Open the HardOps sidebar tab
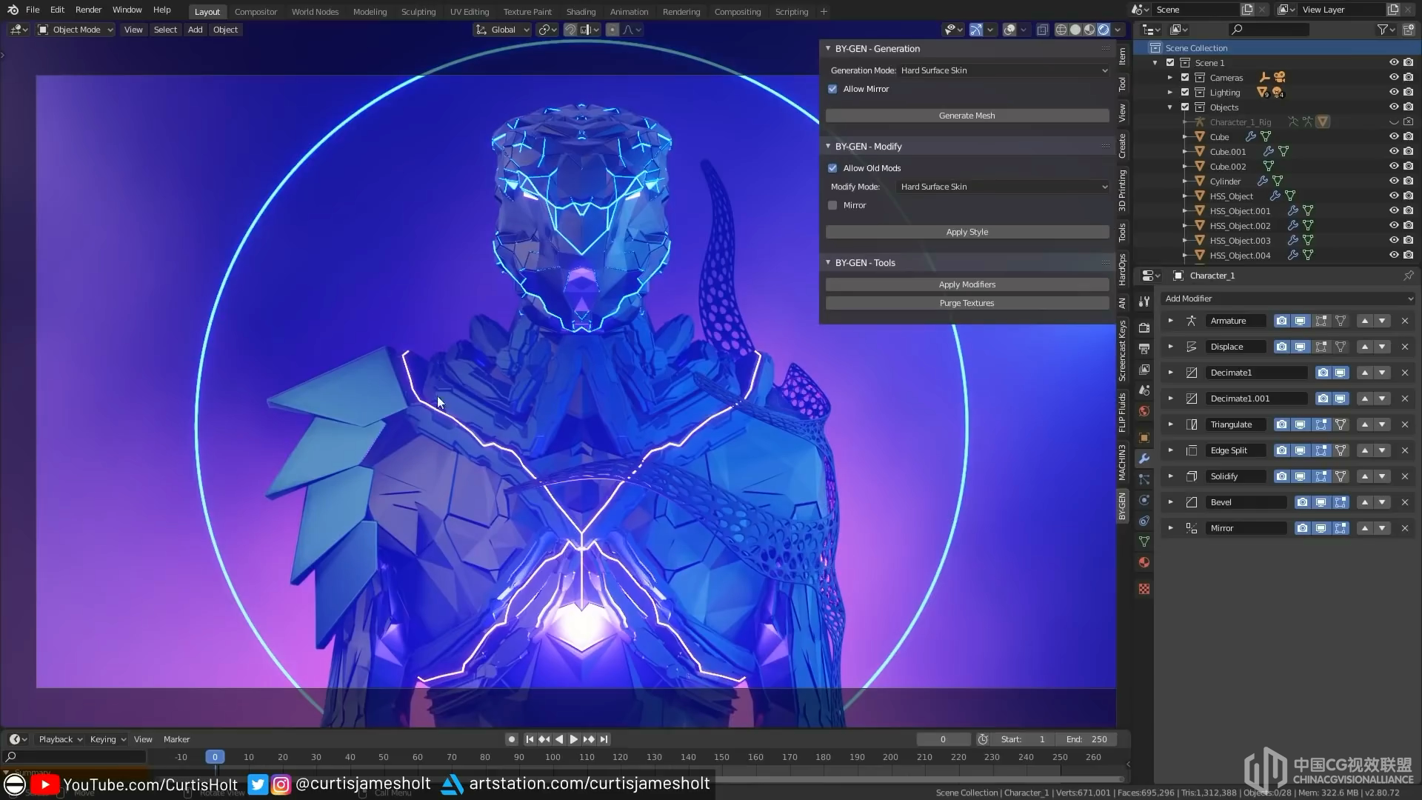The height and width of the screenshot is (800, 1422). 1122,270
